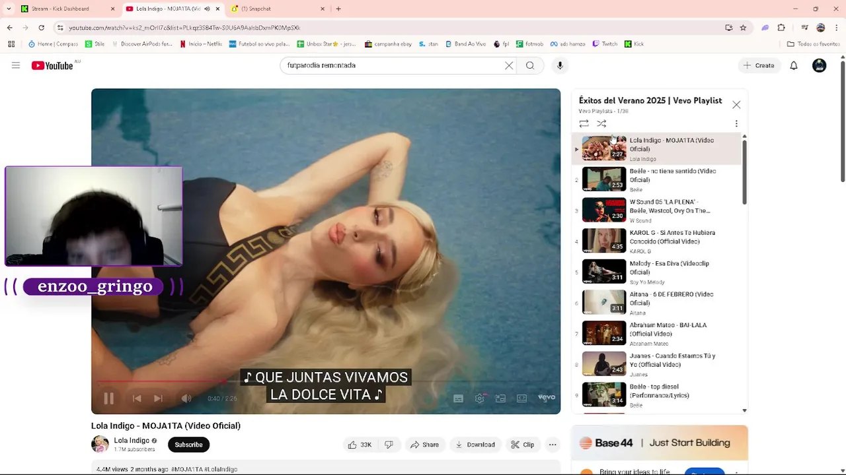Open Éxitos del Verano 2025 playlist title
Image resolution: width=846 pixels, height=475 pixels.
click(x=650, y=100)
